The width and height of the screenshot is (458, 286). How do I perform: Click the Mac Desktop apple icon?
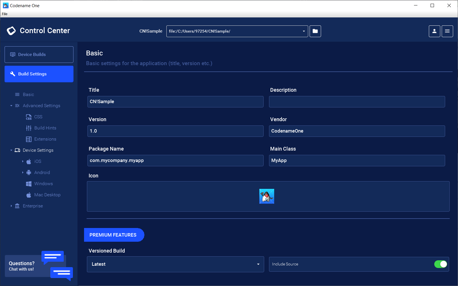(29, 195)
